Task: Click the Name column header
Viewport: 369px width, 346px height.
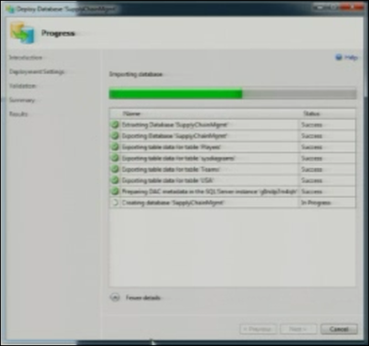Action: click(131, 113)
